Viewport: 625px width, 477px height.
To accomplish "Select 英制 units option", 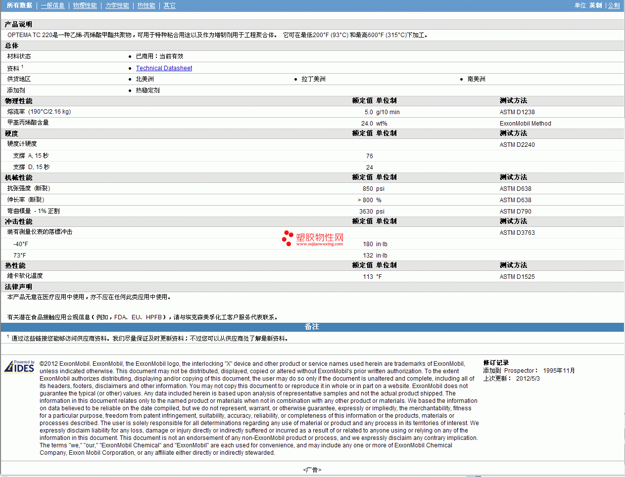I will tap(595, 5).
